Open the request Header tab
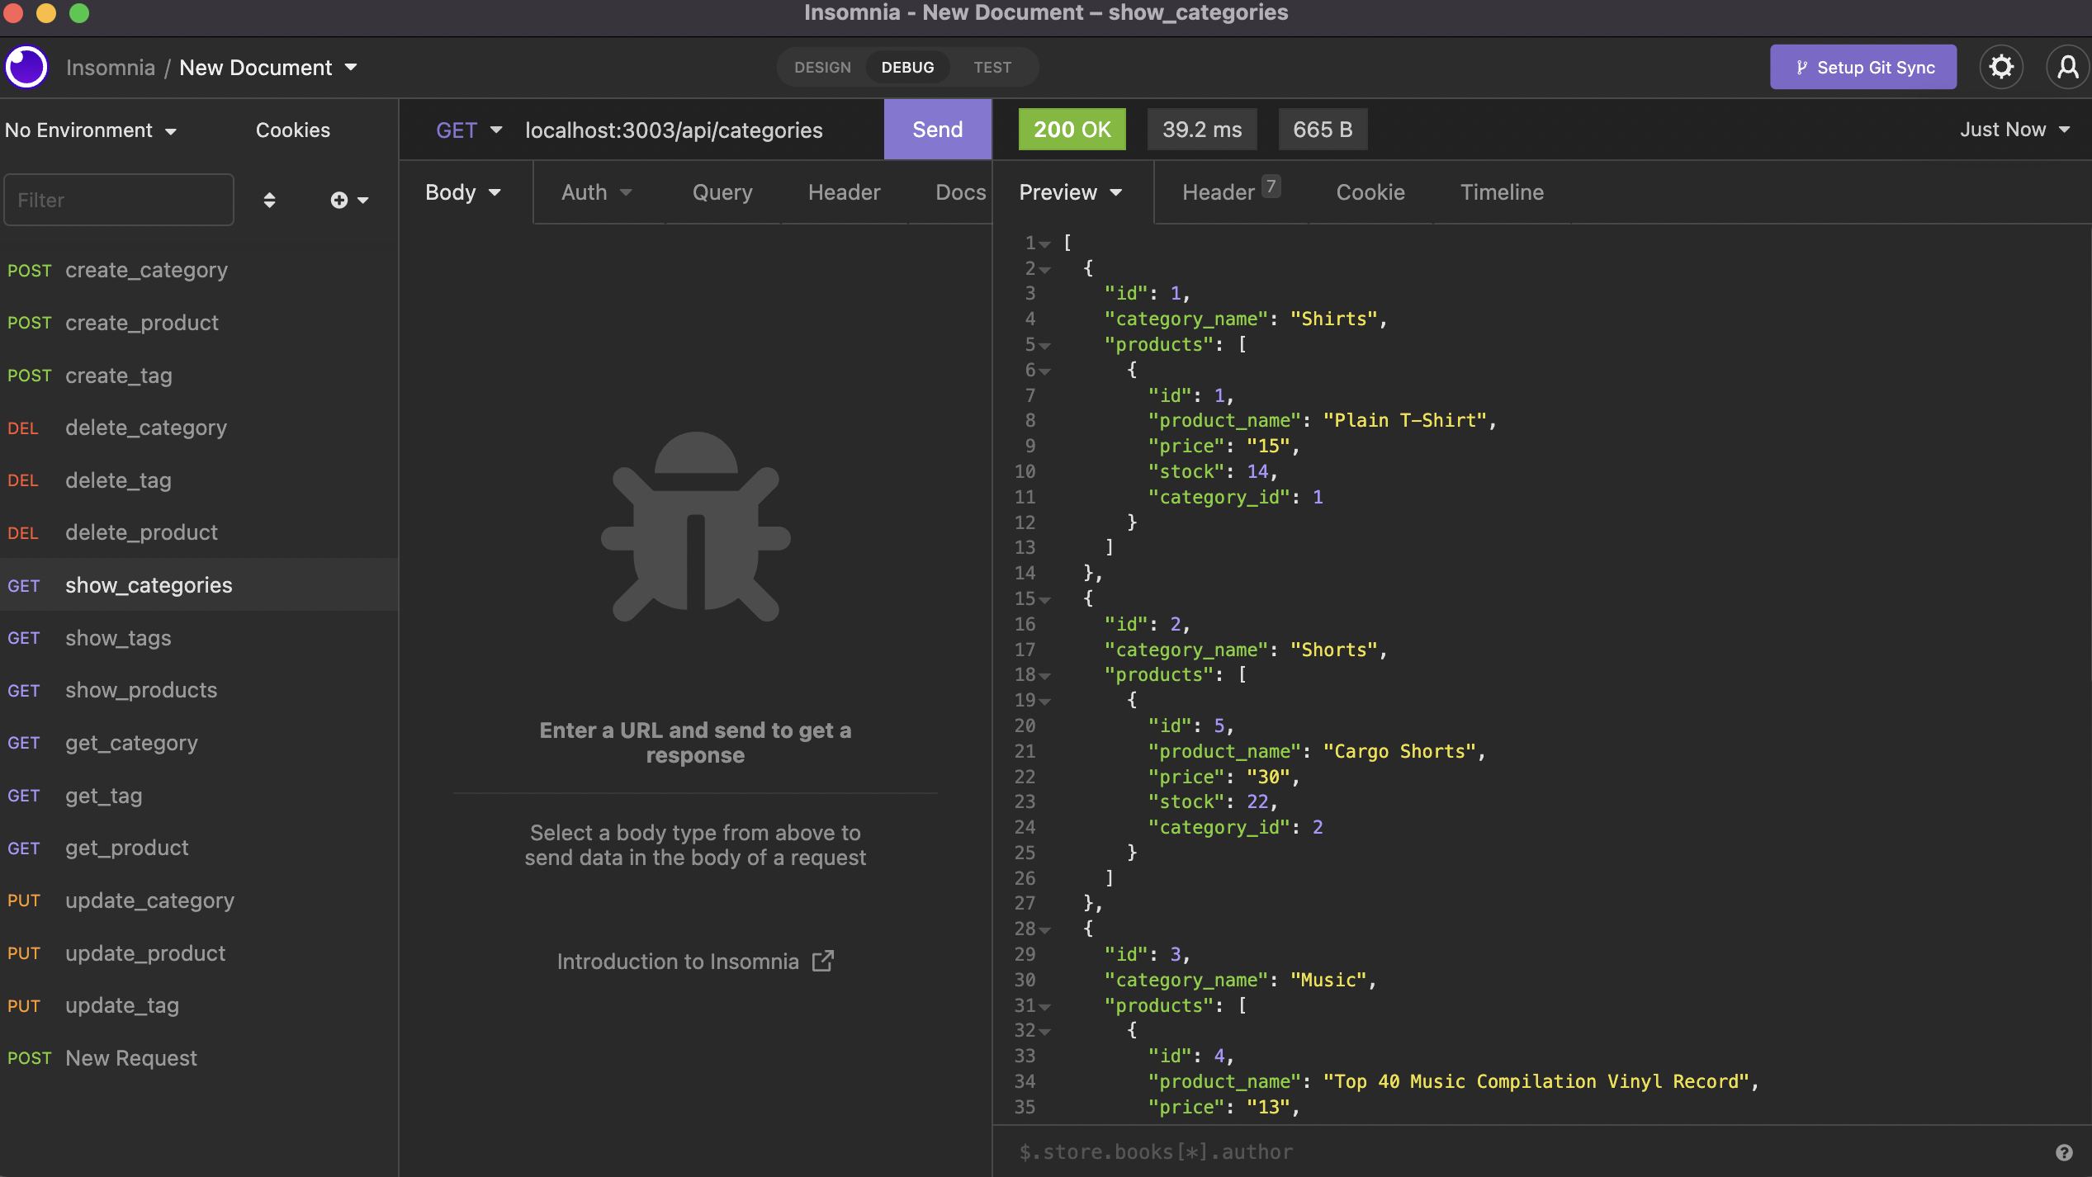This screenshot has width=2092, height=1177. pyautogui.click(x=844, y=192)
